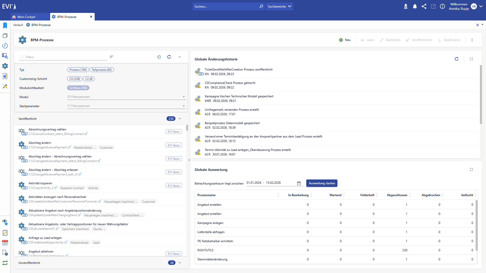
Task: Open the wrench tools icon in the sidebar
Action: pyautogui.click(x=5, y=86)
